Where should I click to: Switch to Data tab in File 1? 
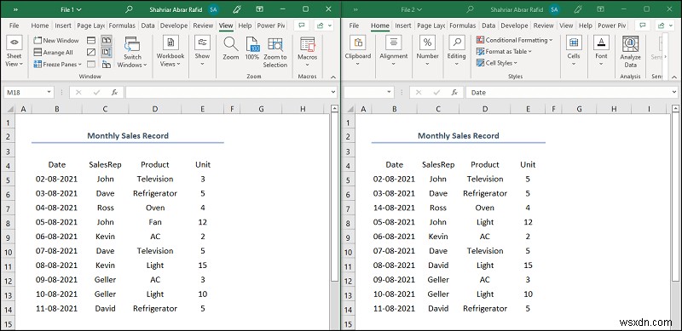pyautogui.click(x=147, y=26)
